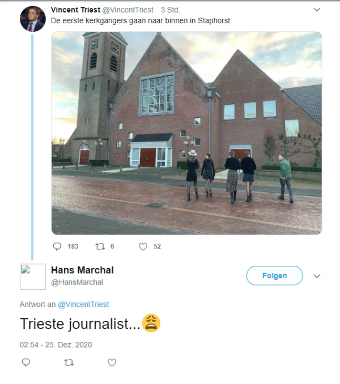Click the 'Trieste journalist...' reply text
The image size is (340, 384).
(x=79, y=324)
